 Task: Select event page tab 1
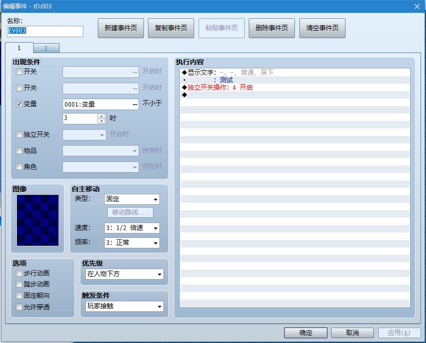[x=19, y=48]
